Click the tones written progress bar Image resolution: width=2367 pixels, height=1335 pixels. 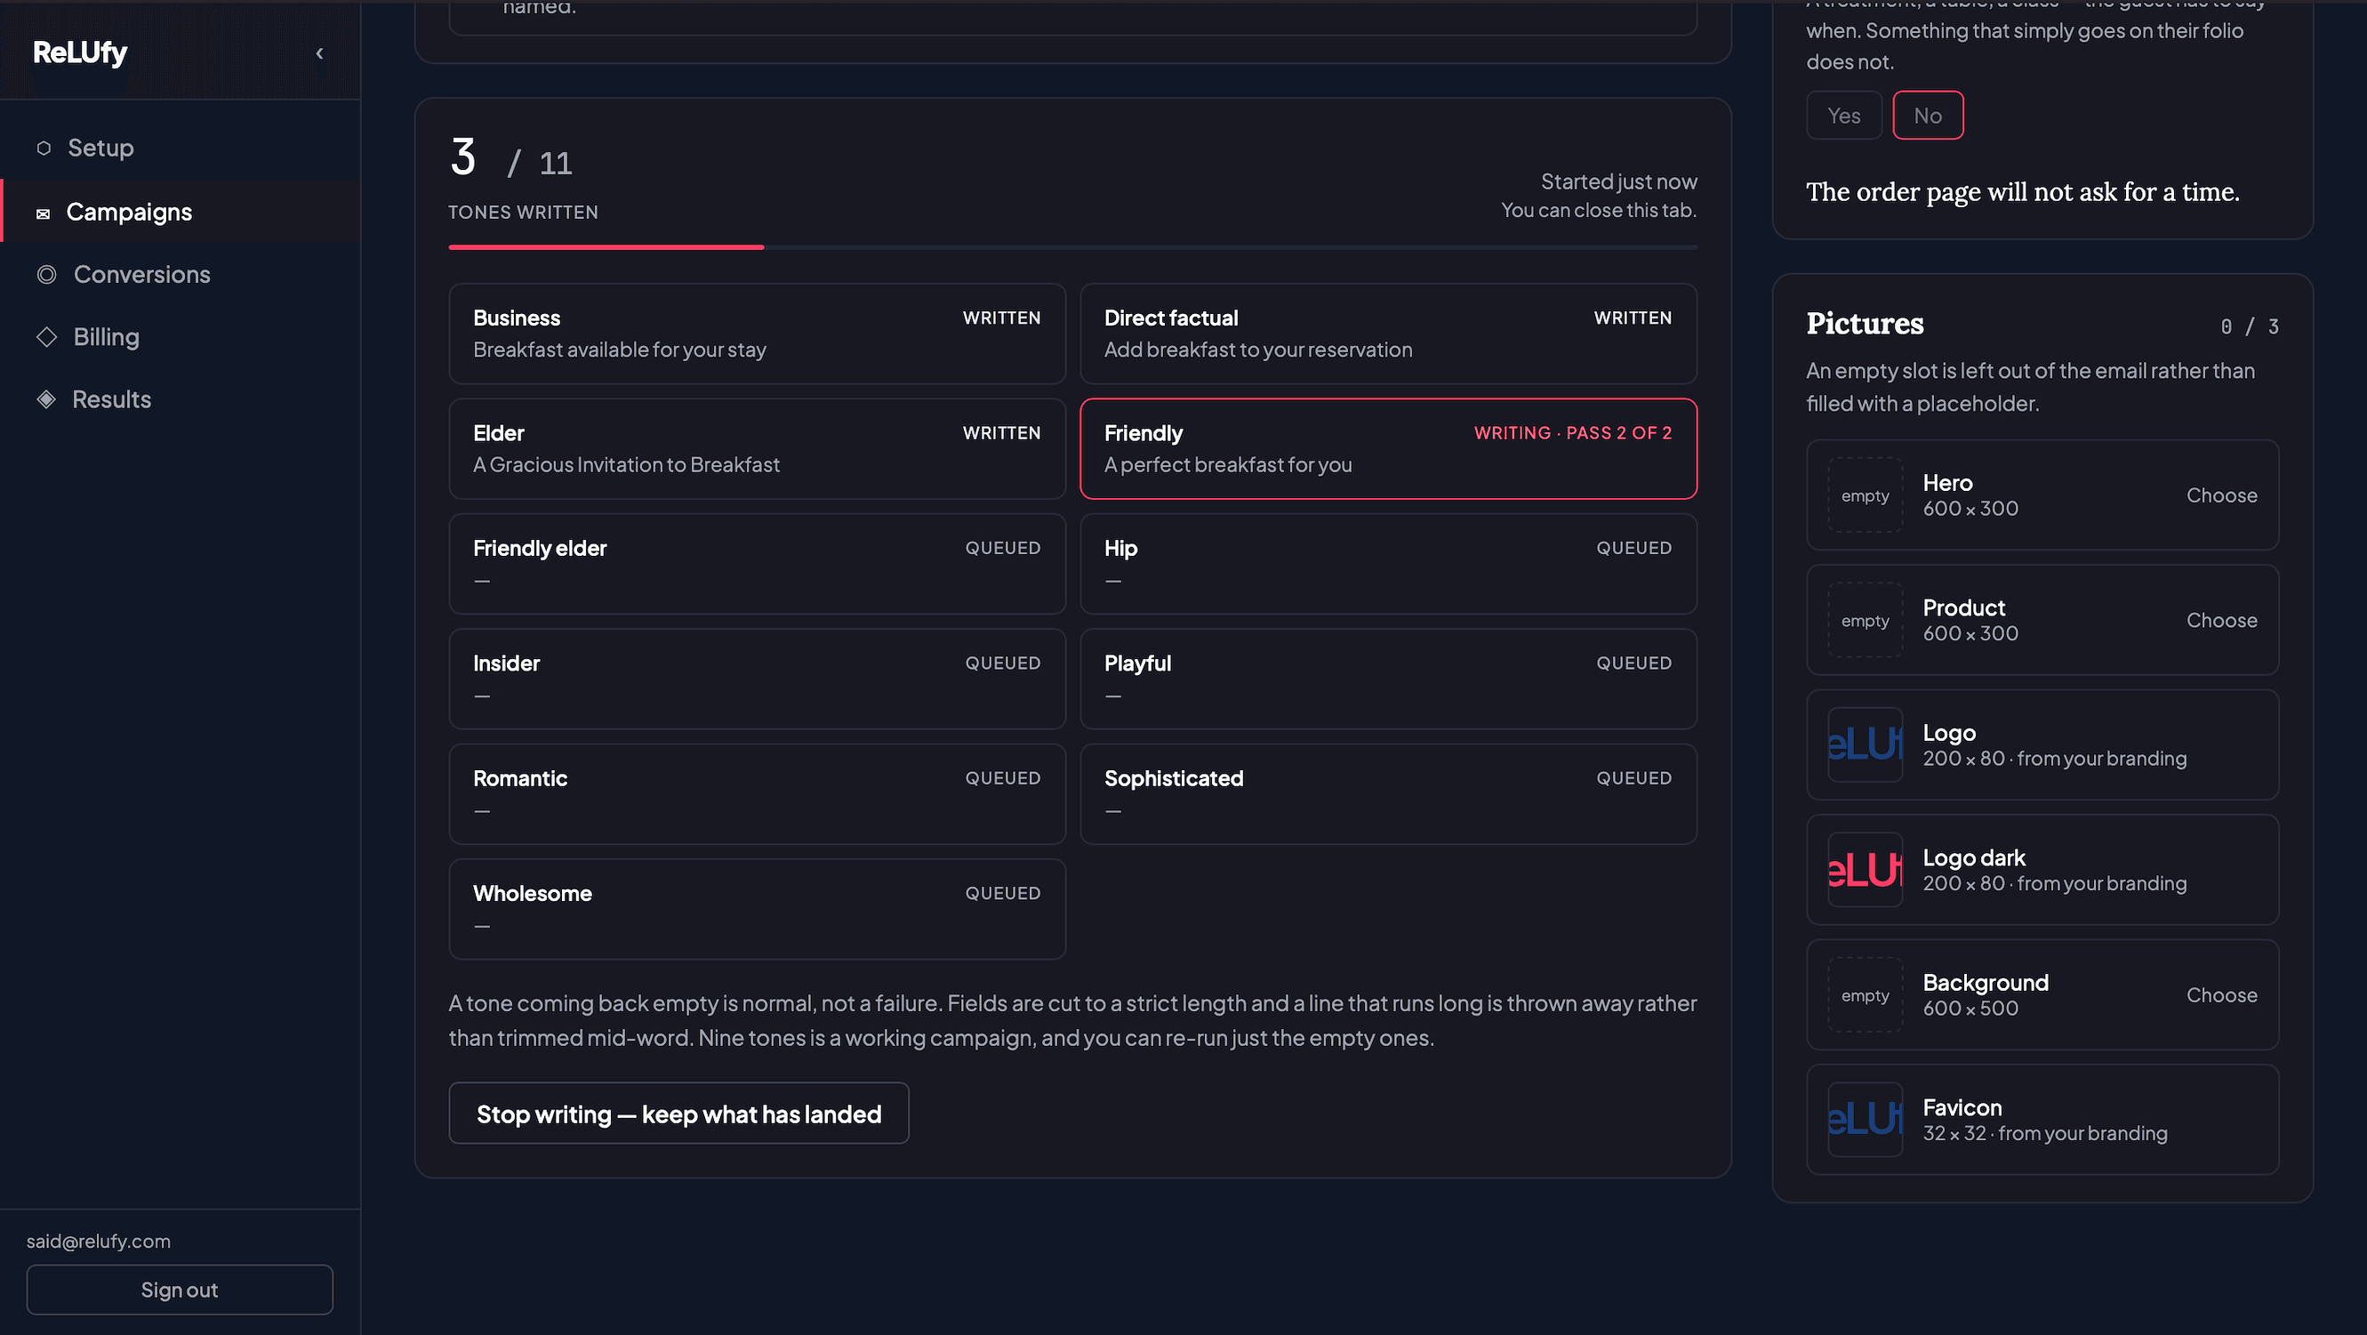point(1072,247)
